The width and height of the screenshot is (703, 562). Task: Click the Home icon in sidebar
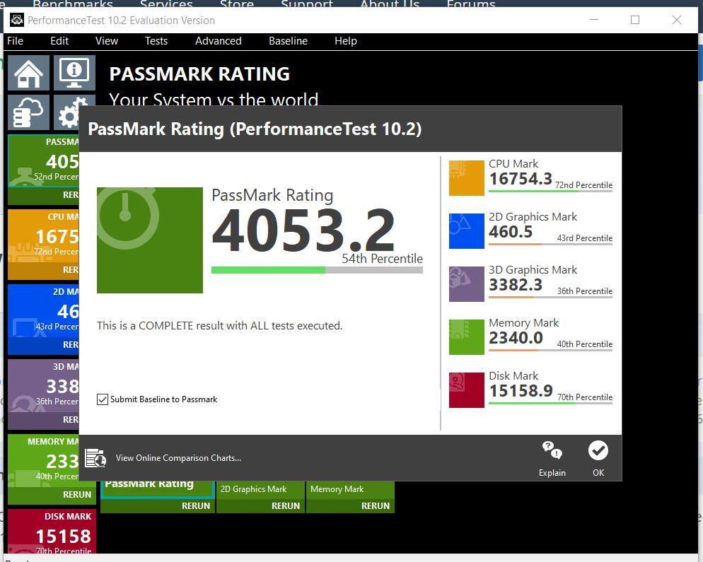[28, 73]
